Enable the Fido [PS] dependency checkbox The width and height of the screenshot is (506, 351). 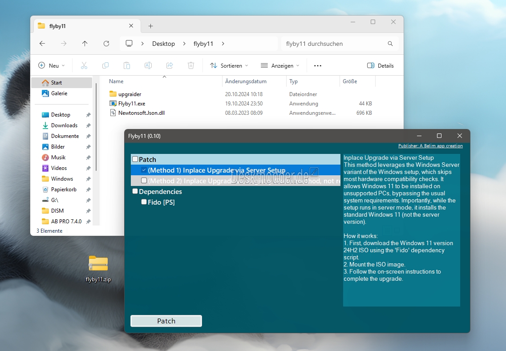click(x=144, y=202)
